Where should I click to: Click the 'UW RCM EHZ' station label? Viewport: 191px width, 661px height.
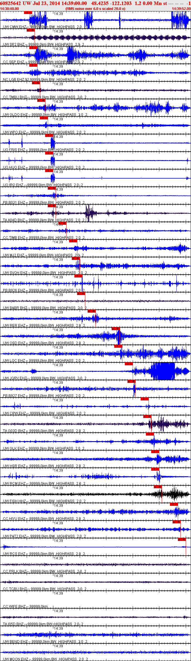click(x=14, y=484)
